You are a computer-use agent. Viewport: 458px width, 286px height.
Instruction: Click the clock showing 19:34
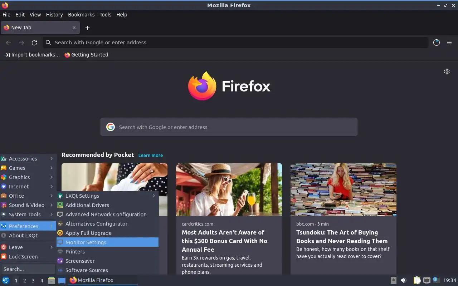450,280
